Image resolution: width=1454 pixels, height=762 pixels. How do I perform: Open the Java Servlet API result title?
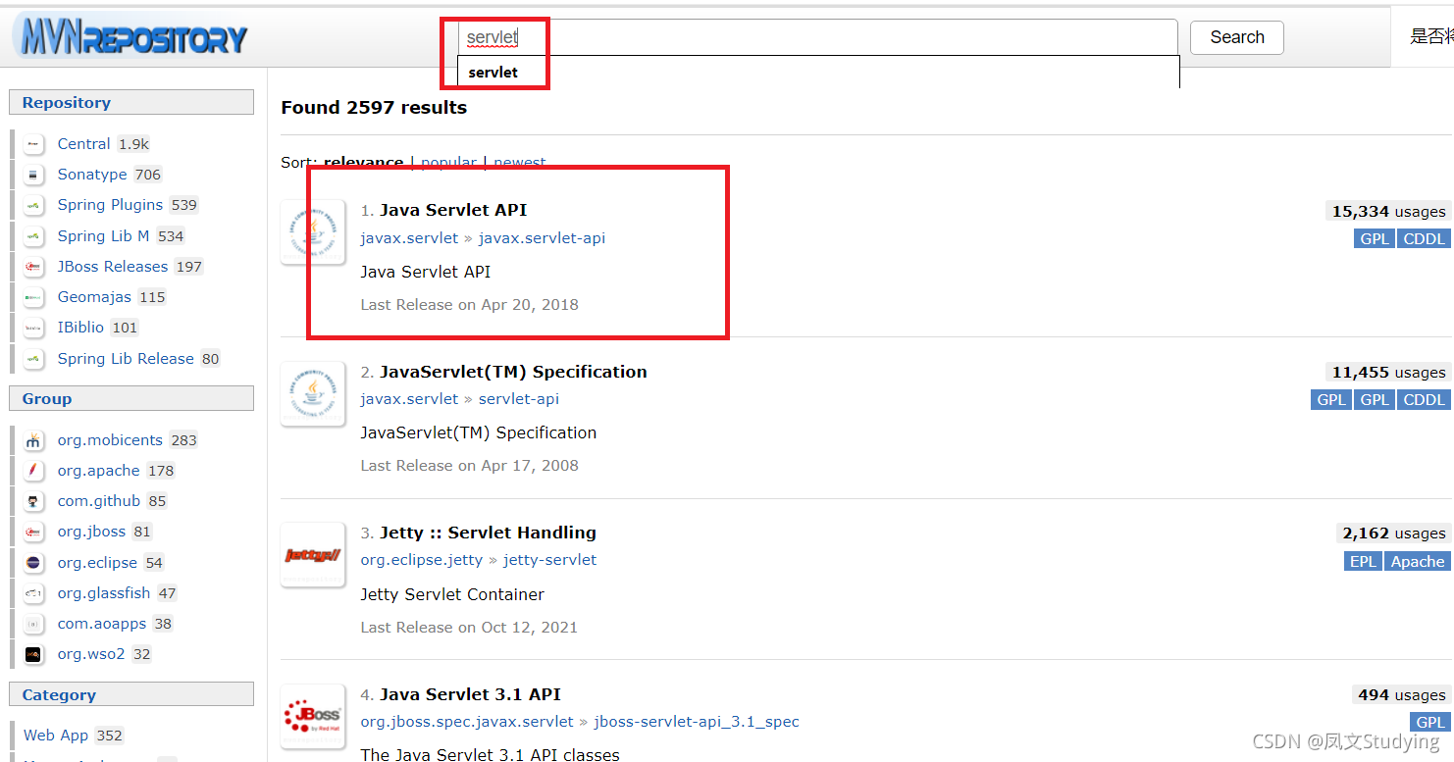pyautogui.click(x=453, y=210)
